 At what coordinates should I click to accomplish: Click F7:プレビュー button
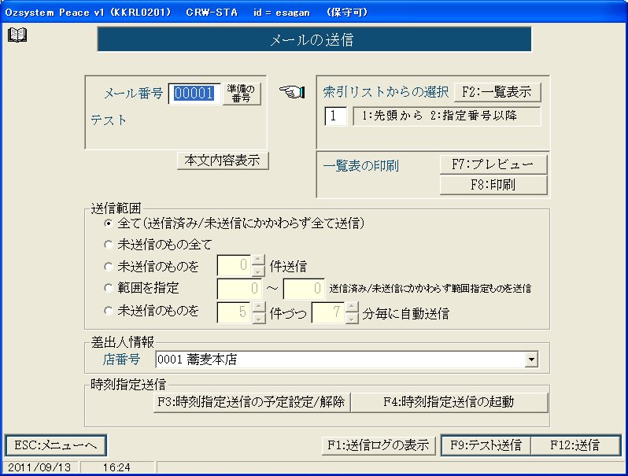pyautogui.click(x=493, y=164)
